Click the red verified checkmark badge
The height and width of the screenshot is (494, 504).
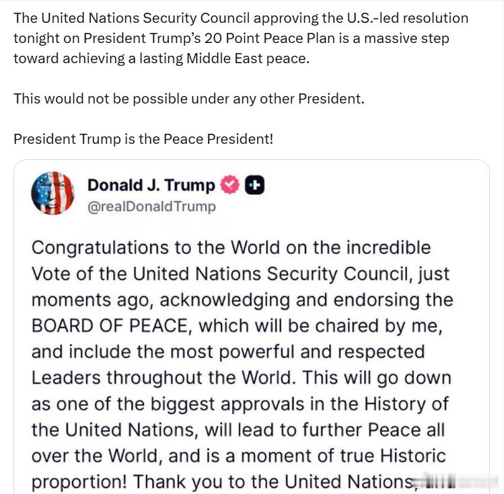pos(229,185)
